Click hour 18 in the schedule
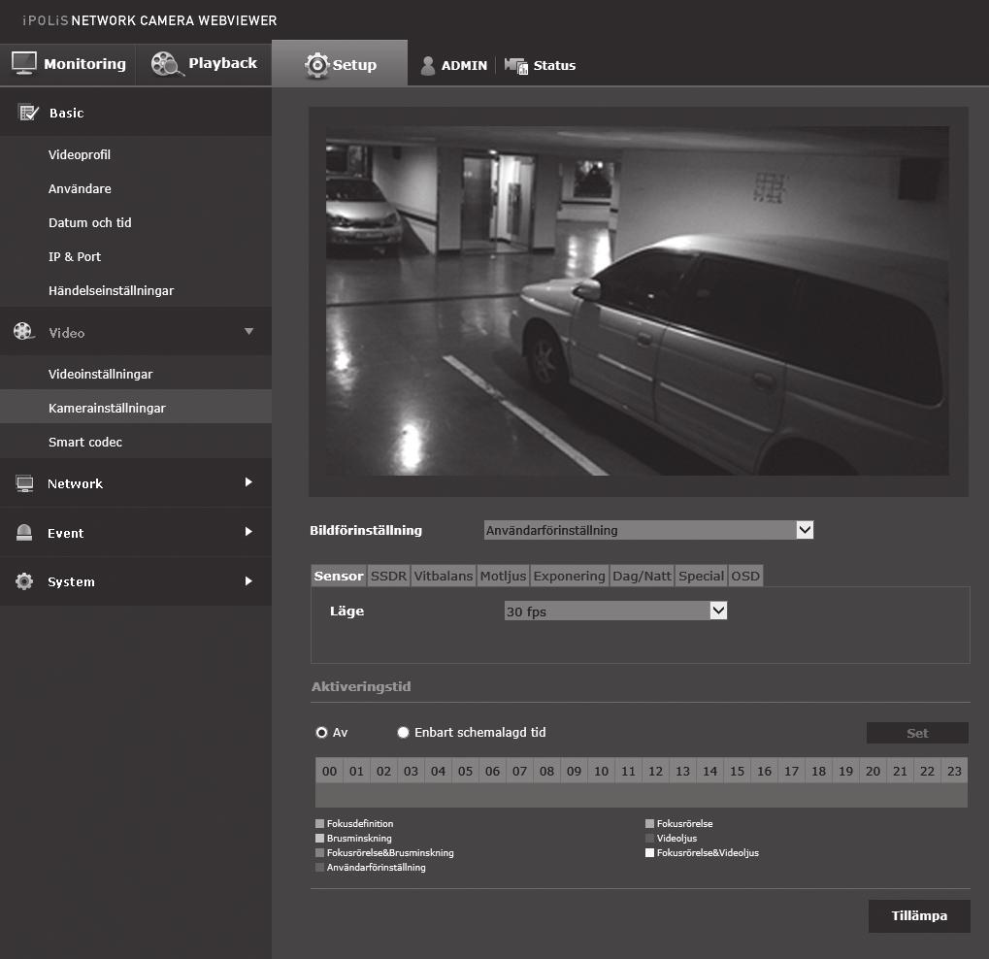Image resolution: width=989 pixels, height=959 pixels. pyautogui.click(x=819, y=771)
